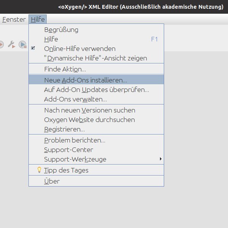
Task: Choose Registrieren... menu item
Action: pos(64,129)
